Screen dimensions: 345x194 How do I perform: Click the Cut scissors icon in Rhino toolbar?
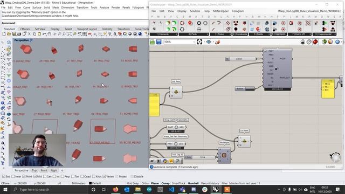tap(29, 34)
